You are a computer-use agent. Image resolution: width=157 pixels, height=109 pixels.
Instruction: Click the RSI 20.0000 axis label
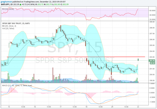(x=152, y=19)
